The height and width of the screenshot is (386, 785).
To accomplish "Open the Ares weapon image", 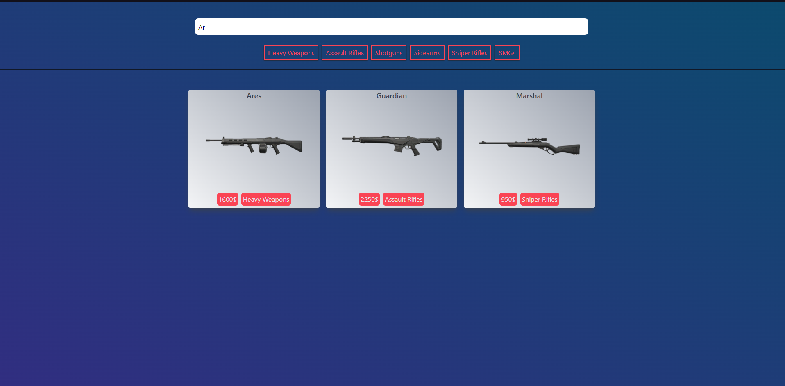I will tap(254, 145).
